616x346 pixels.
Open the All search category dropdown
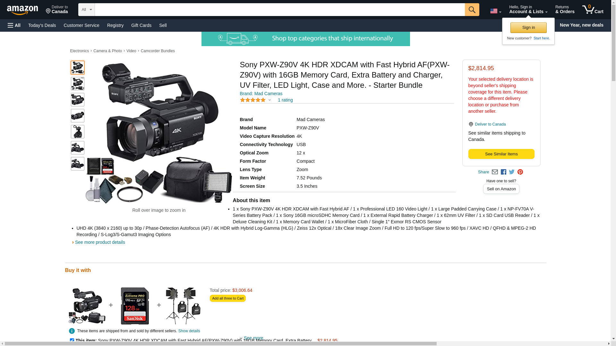pyautogui.click(x=87, y=10)
